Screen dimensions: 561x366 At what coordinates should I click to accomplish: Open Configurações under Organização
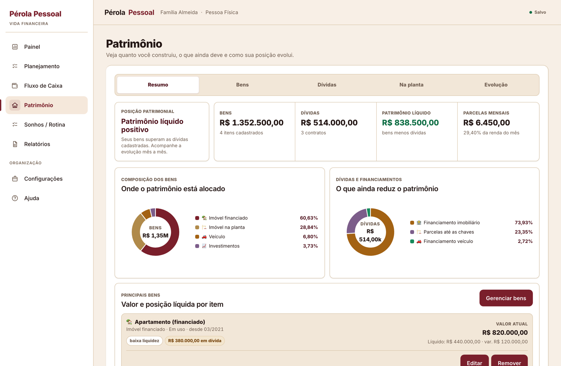[x=46, y=179]
